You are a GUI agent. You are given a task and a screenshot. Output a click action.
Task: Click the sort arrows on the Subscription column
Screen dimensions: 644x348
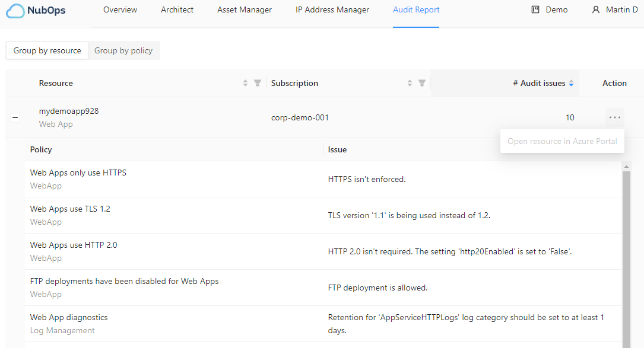409,83
